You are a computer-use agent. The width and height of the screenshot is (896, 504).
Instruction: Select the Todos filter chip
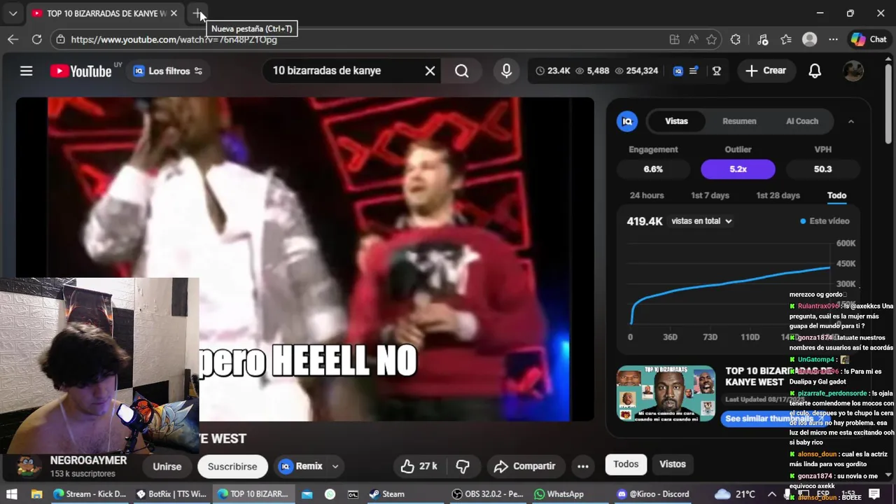(x=626, y=464)
